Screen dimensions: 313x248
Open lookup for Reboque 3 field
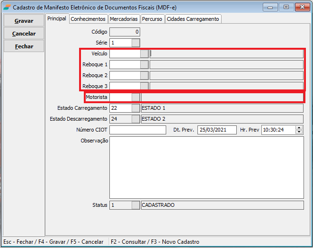pyautogui.click(x=144, y=86)
